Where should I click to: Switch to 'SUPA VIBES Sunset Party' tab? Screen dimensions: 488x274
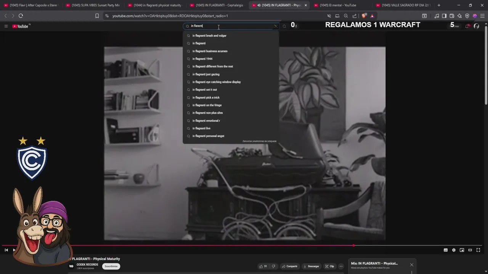tap(93, 5)
